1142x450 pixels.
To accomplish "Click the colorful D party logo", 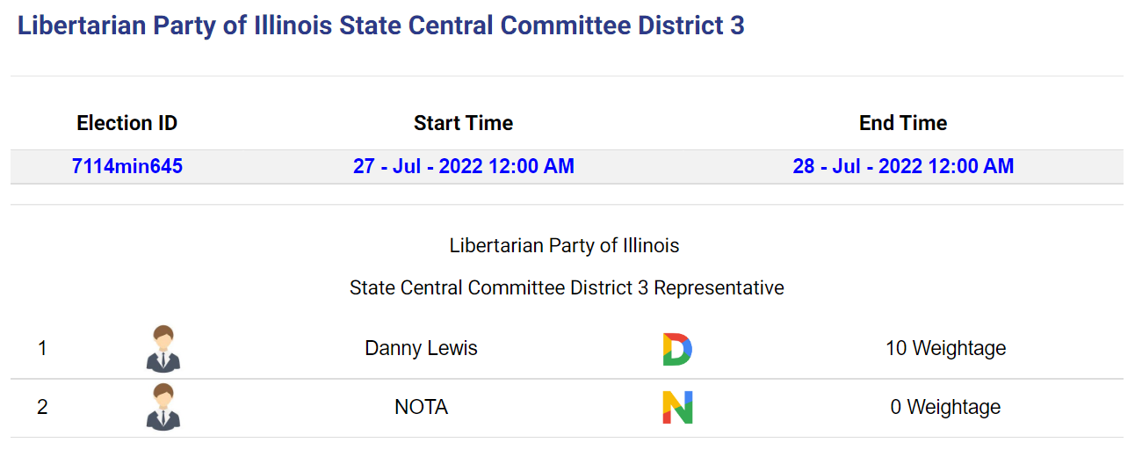I will click(677, 349).
